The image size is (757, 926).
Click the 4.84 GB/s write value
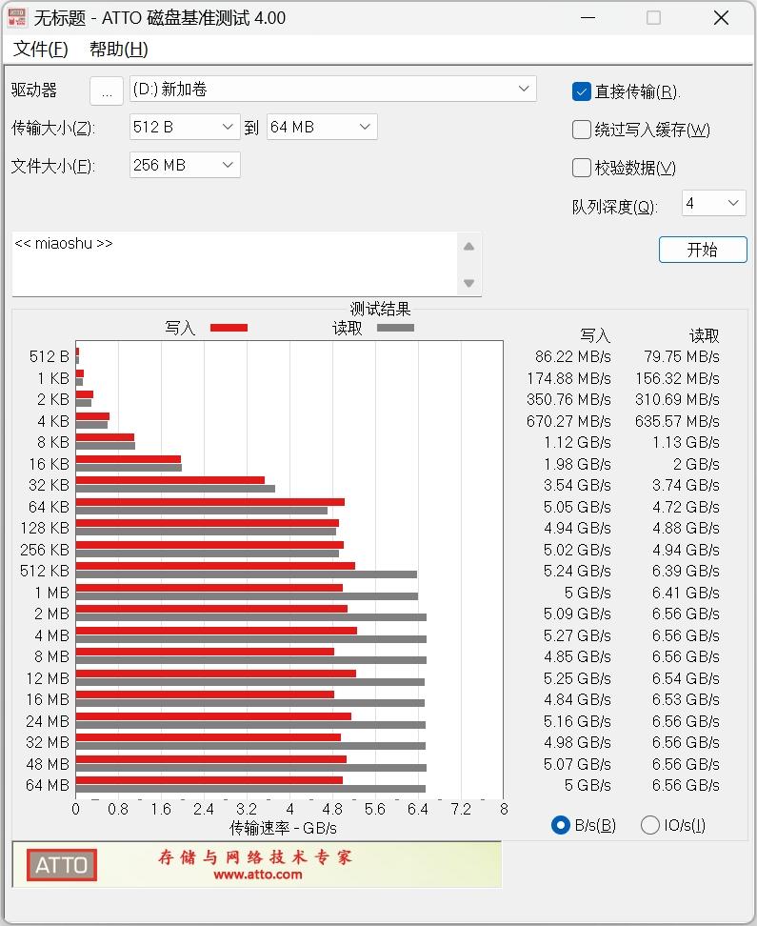coord(577,699)
